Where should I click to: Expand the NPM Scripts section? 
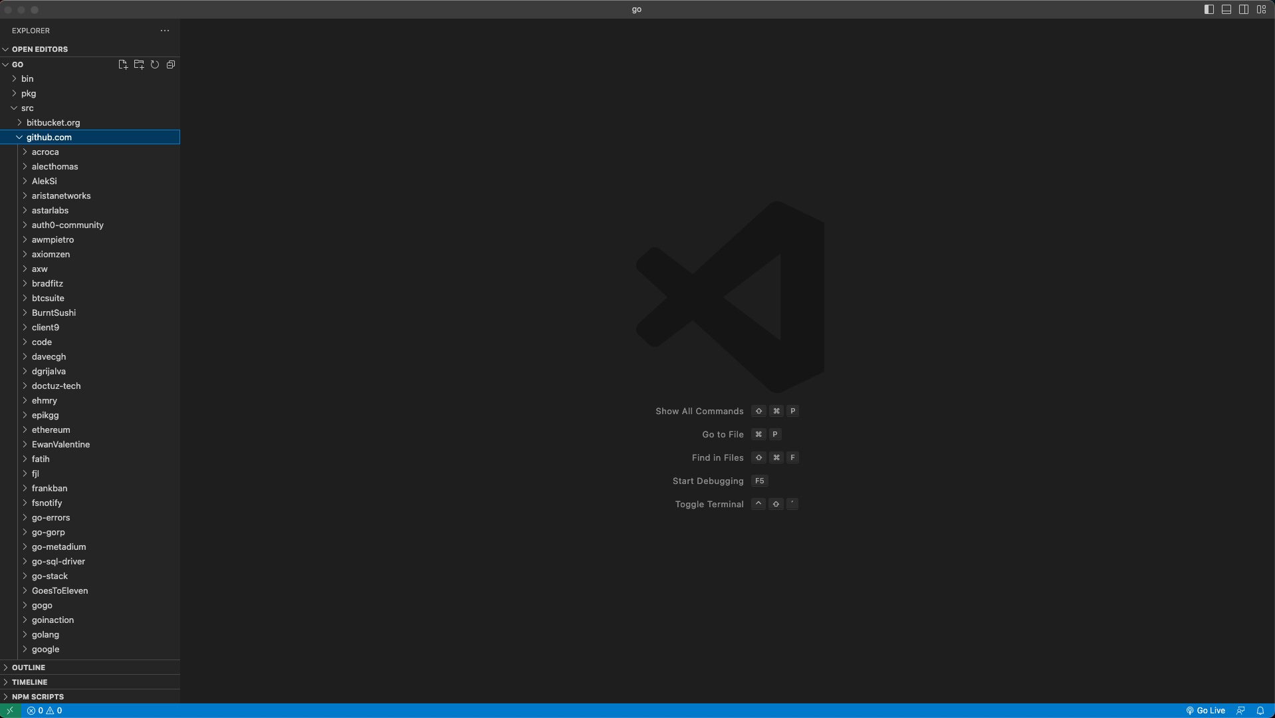90,697
